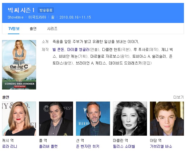The width and height of the screenshot is (186, 151).
Task: Open 올리버 플랫's photo
Action: pyautogui.click(x=56, y=119)
